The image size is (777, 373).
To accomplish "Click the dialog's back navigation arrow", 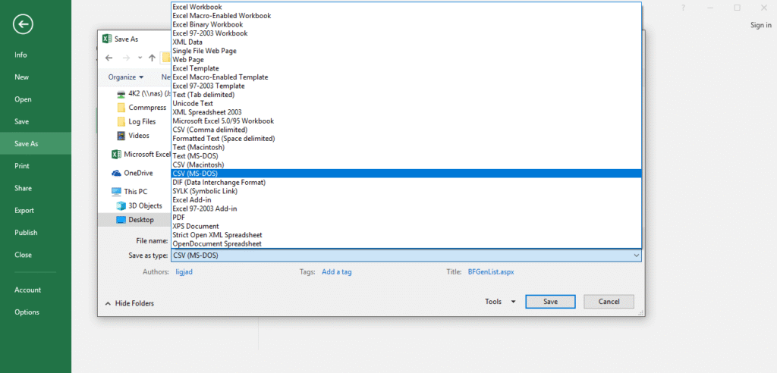I will 109,58.
